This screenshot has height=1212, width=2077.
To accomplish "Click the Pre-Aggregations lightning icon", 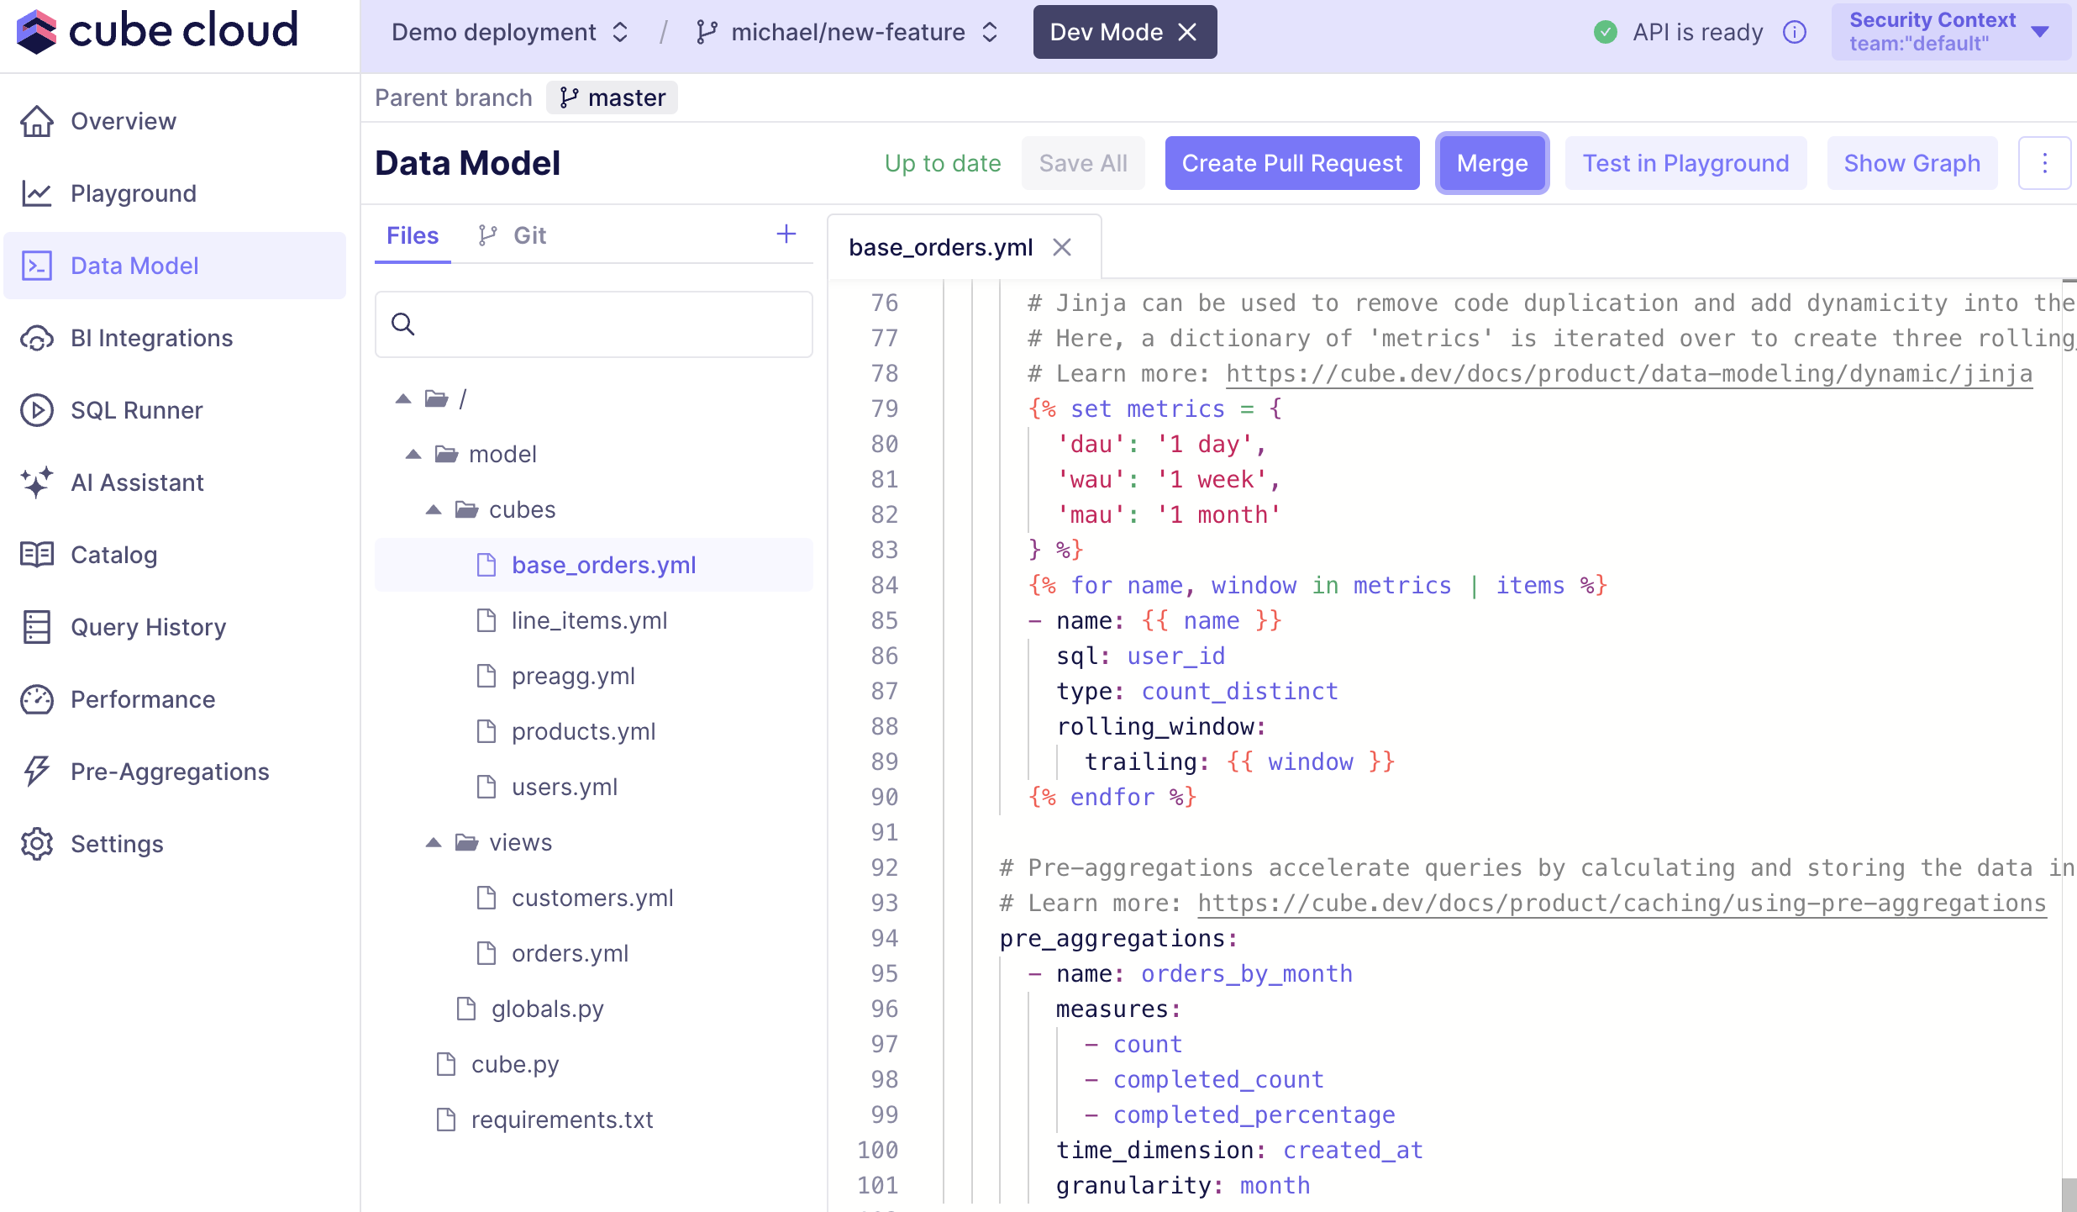I will [37, 772].
